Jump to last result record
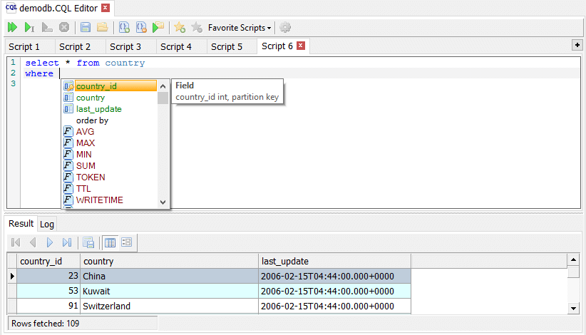 pyautogui.click(x=67, y=242)
